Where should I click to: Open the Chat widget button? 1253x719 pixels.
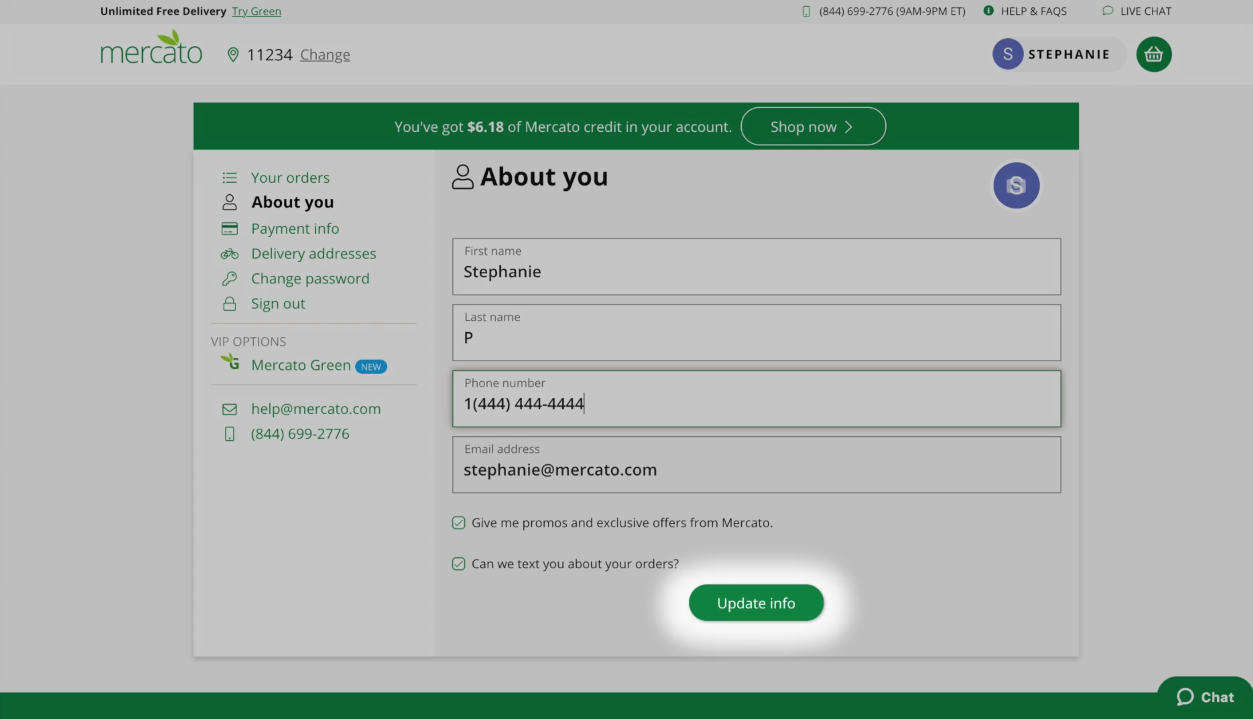(x=1205, y=697)
